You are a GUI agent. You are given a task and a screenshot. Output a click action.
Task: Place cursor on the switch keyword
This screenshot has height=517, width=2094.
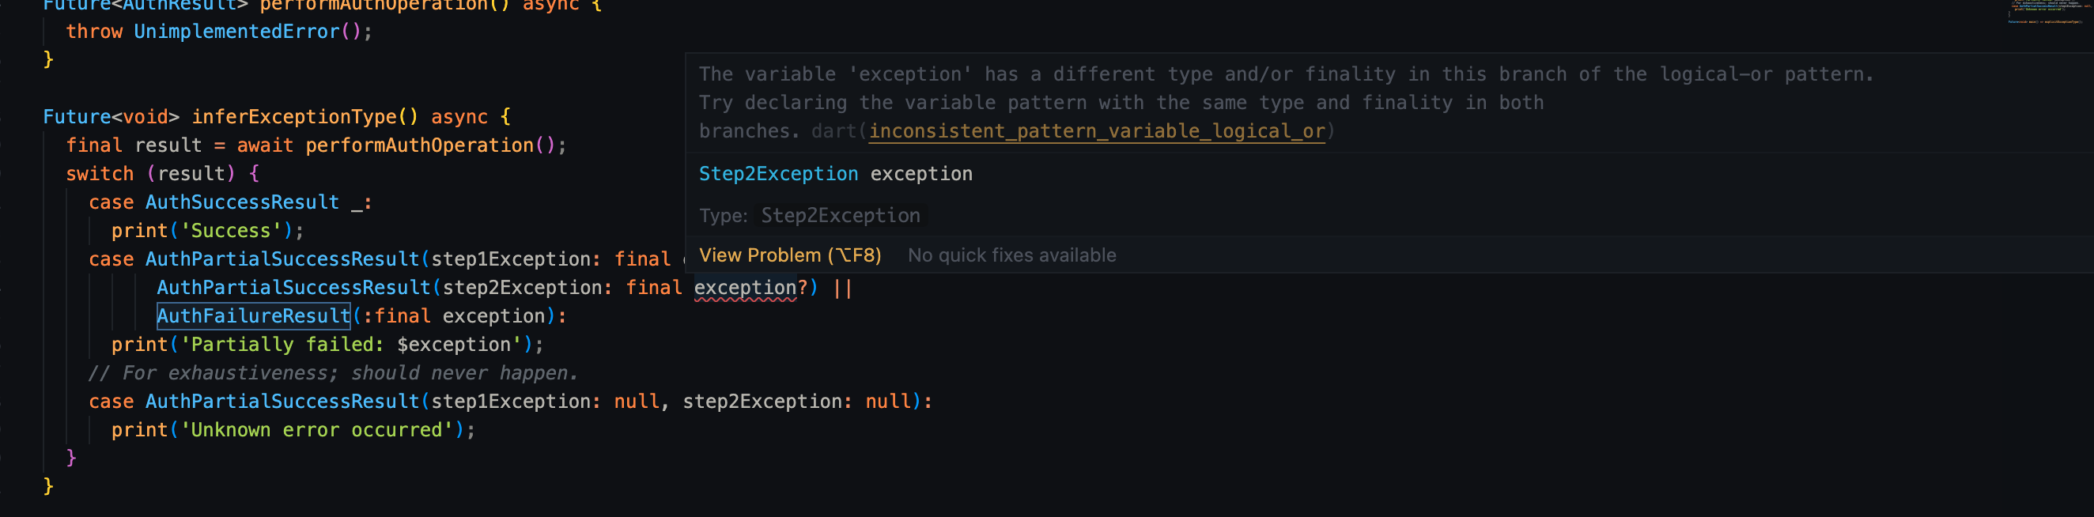coord(99,172)
